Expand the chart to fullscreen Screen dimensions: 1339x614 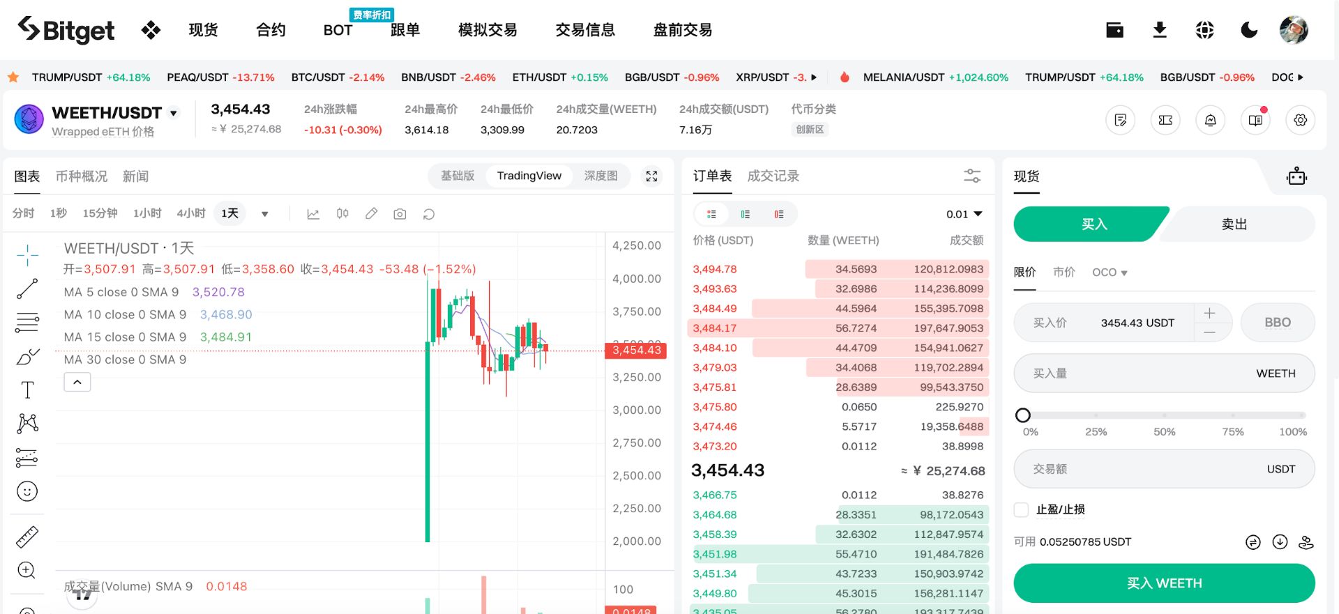pyautogui.click(x=651, y=176)
